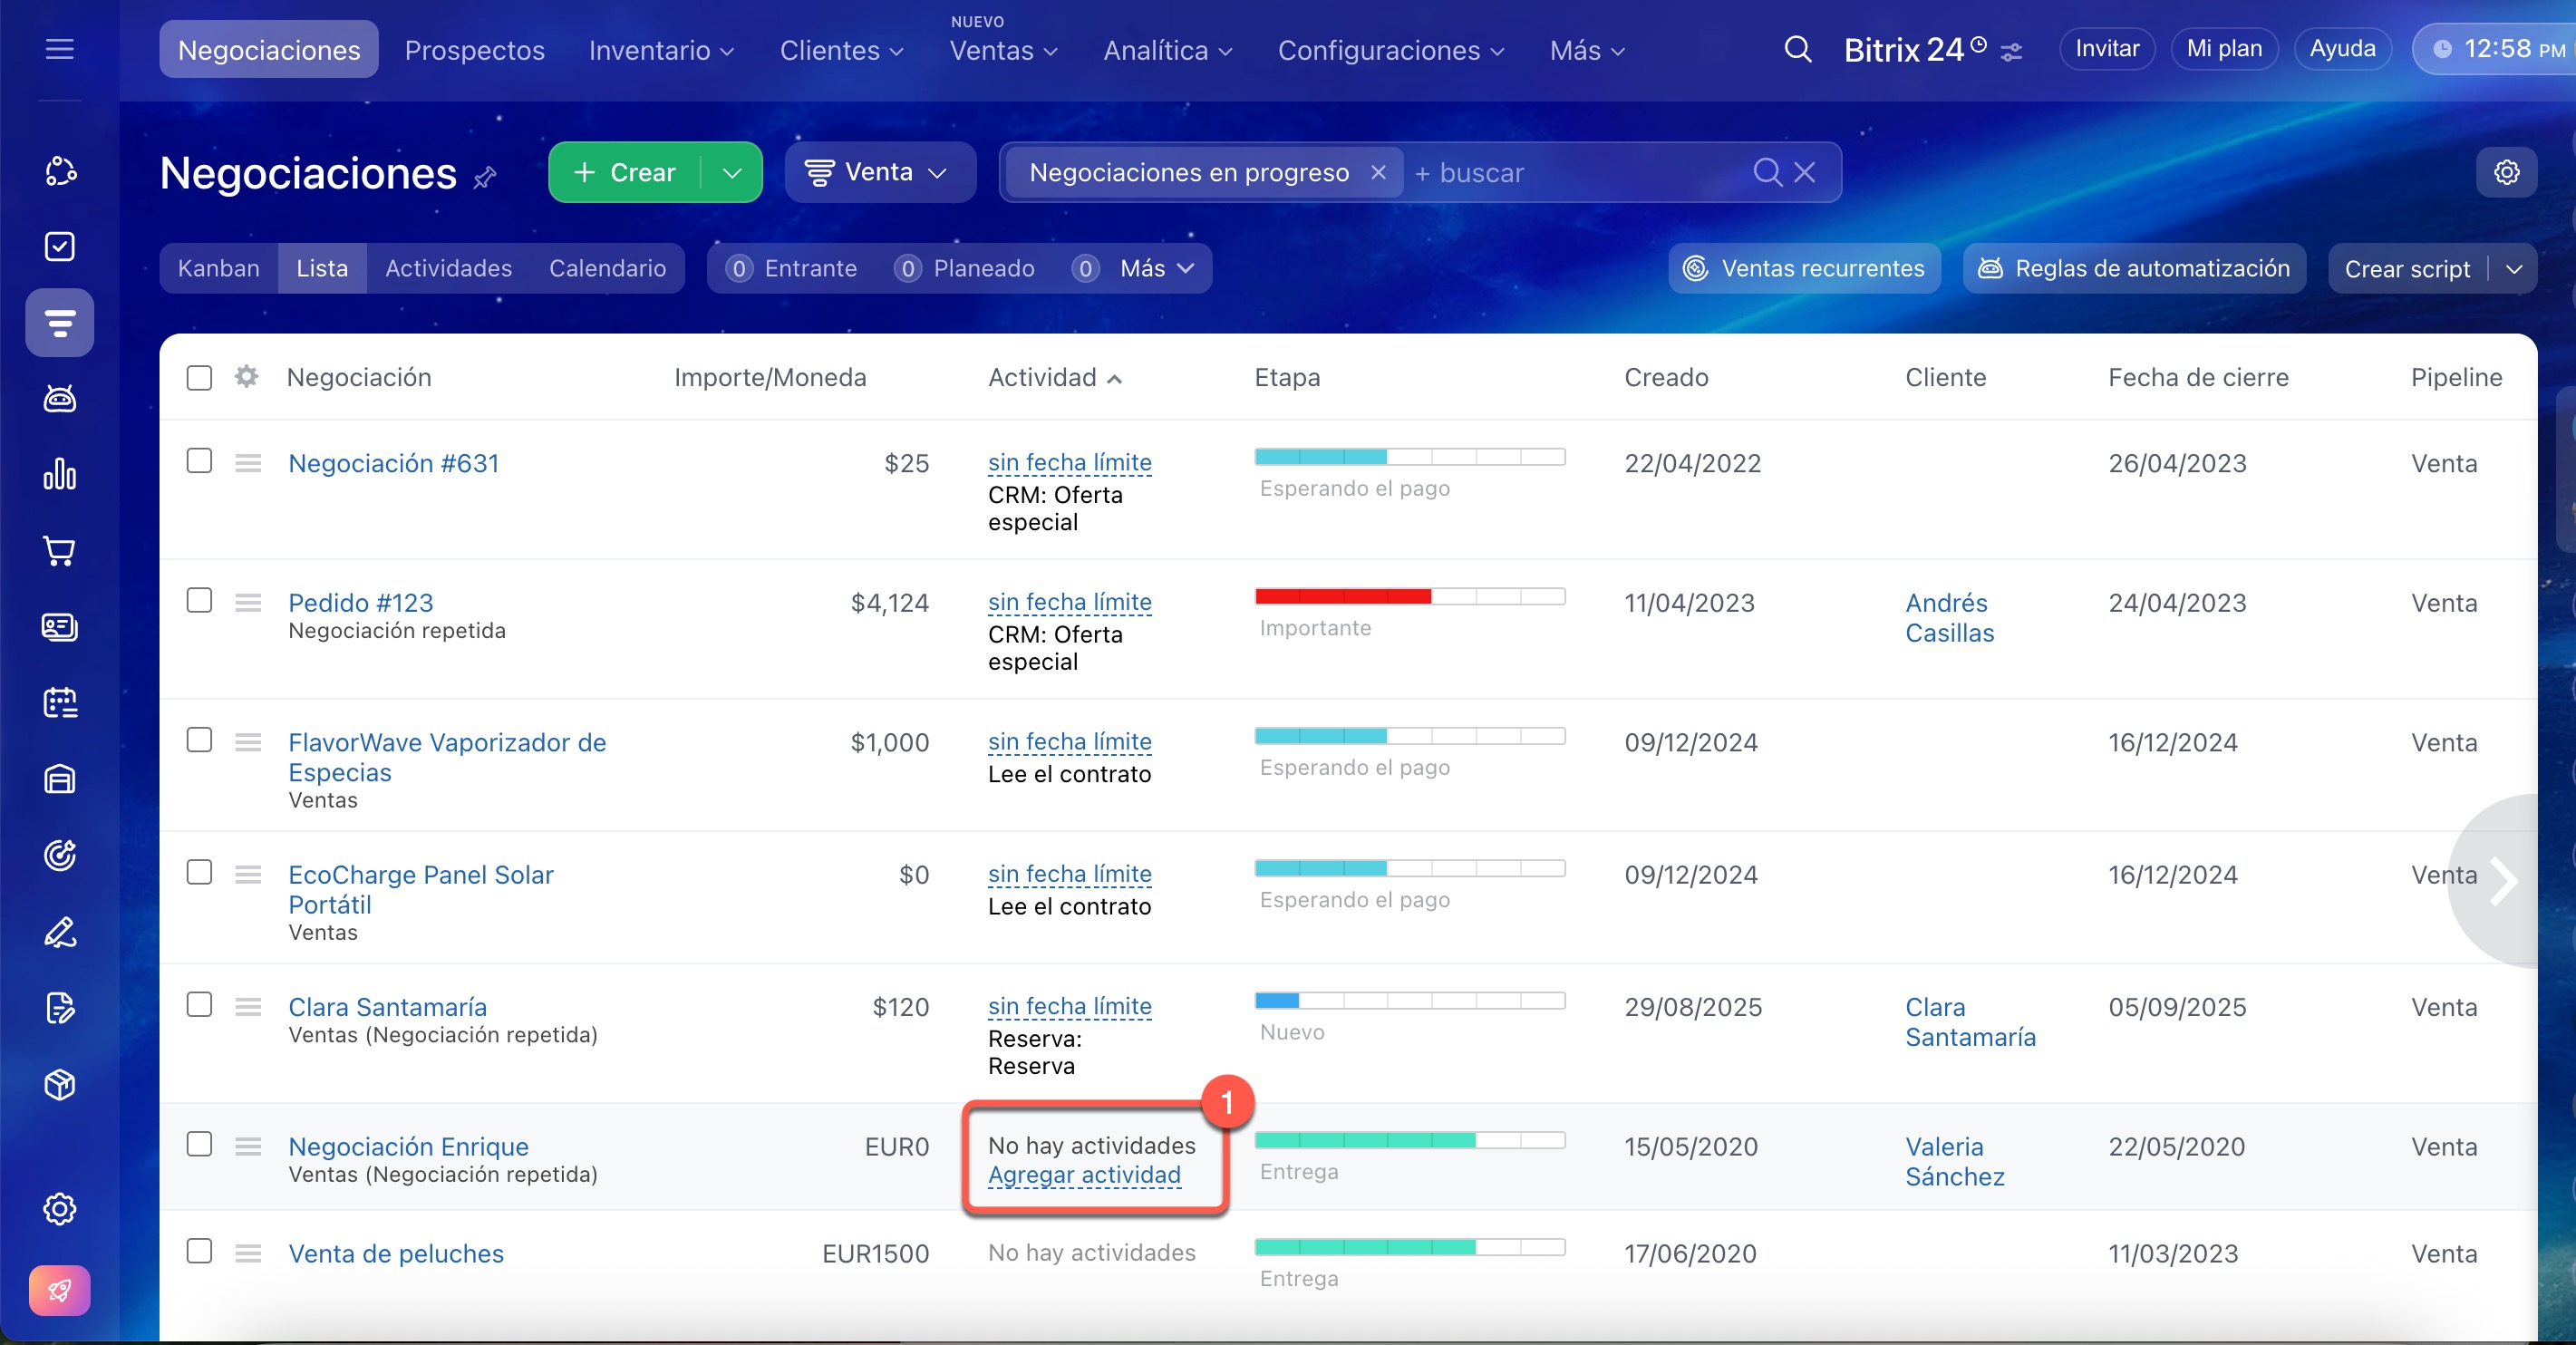
Task: Open the Tasks checkmark icon in sidebar
Action: pyautogui.click(x=60, y=246)
